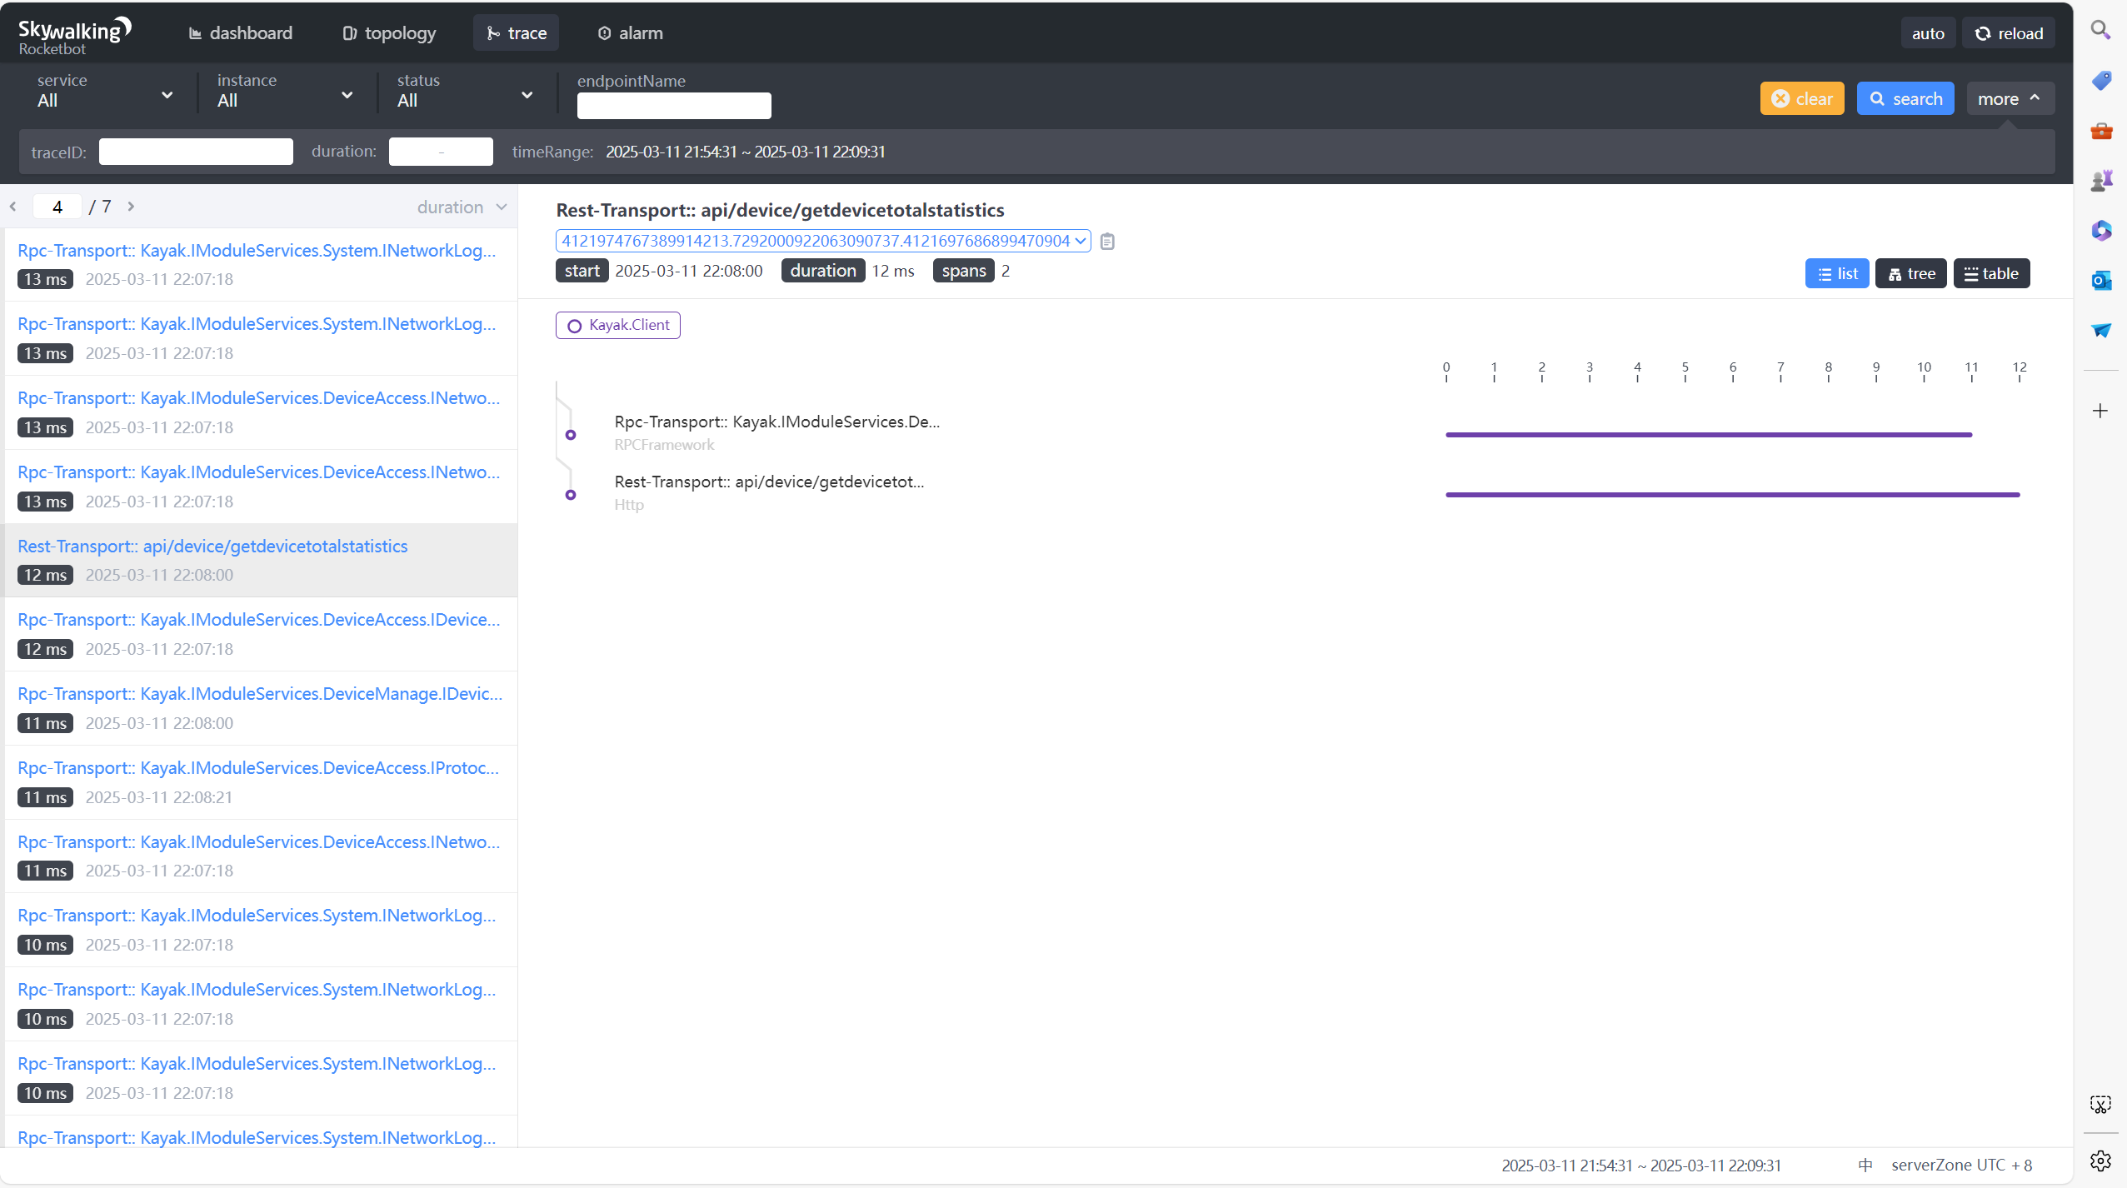Toggle Kayak.Client service filter tag
The height and width of the screenshot is (1188, 2127).
point(618,326)
